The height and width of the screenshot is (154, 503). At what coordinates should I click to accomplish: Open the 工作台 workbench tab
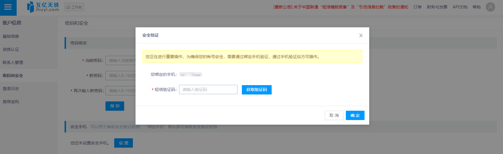[x=74, y=7]
